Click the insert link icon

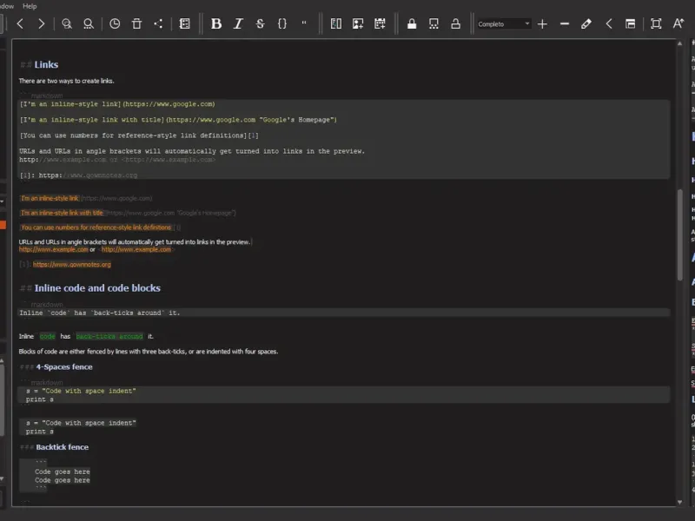(x=336, y=23)
